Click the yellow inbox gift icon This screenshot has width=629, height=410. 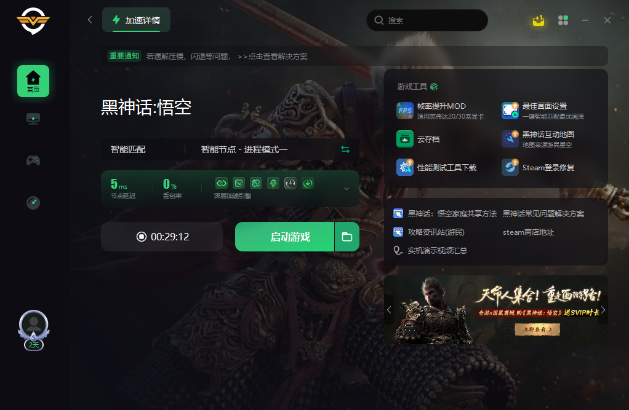click(539, 20)
